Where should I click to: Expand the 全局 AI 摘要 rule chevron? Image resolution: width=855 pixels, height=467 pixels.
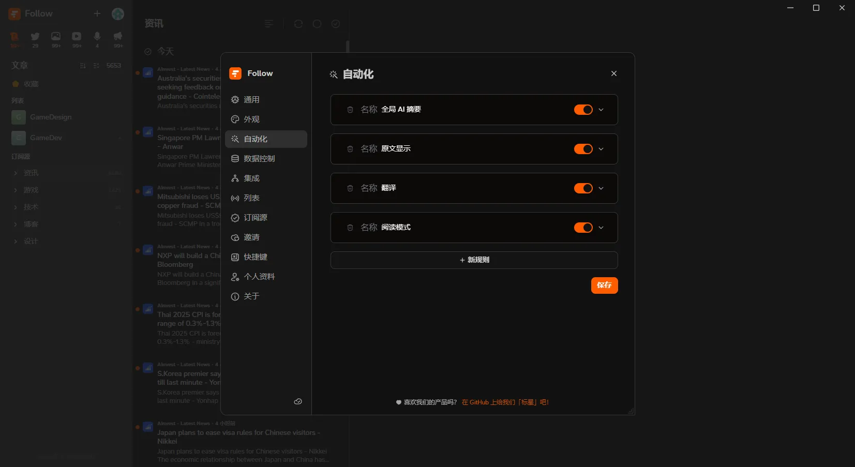pos(601,110)
